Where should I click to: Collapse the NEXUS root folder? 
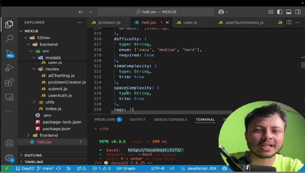pos(21,31)
